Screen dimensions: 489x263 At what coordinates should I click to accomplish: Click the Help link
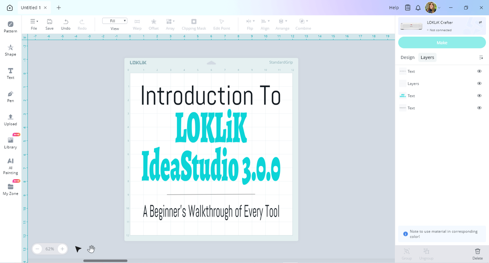[394, 8]
